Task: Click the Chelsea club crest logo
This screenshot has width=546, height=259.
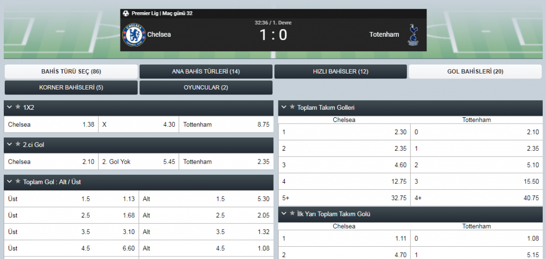Action: [x=134, y=35]
